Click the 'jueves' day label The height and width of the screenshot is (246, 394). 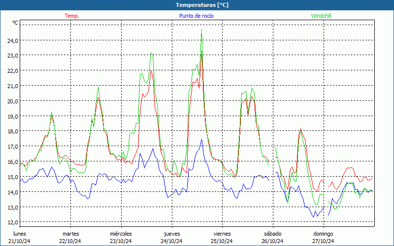172,234
